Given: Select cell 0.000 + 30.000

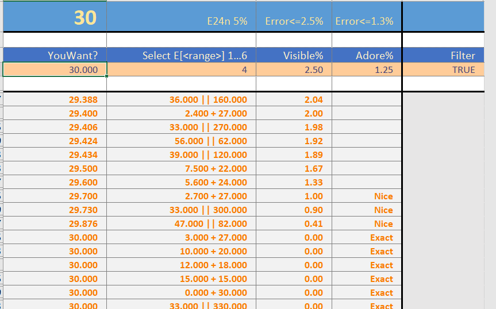Looking at the screenshot, I should [x=181, y=292].
